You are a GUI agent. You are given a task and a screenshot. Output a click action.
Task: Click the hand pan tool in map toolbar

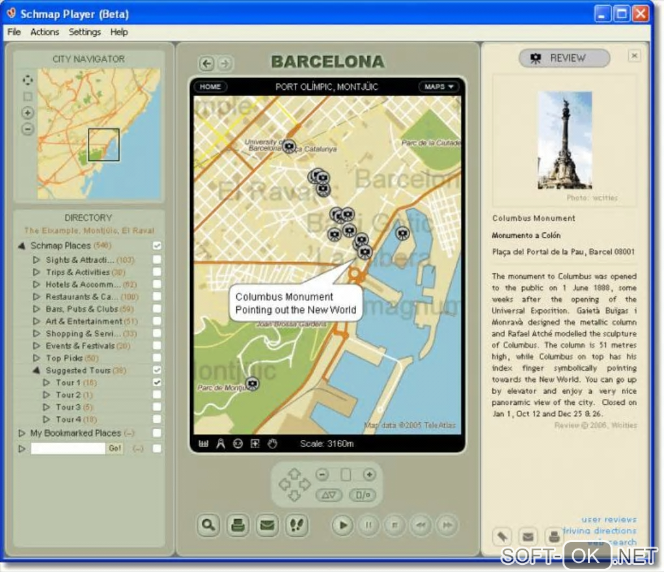pos(272,444)
